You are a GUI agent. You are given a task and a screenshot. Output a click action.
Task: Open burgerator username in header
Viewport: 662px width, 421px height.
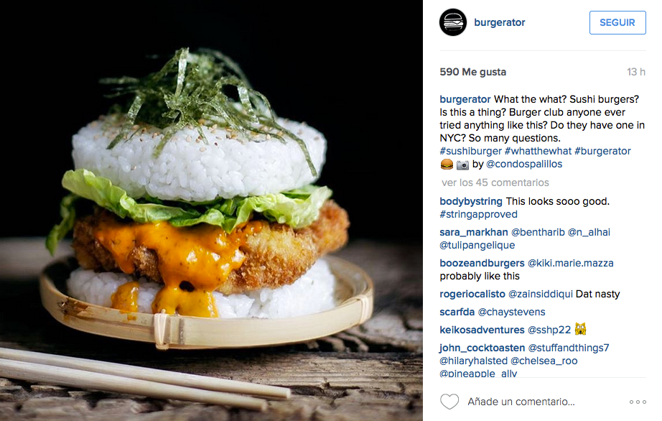tap(500, 22)
